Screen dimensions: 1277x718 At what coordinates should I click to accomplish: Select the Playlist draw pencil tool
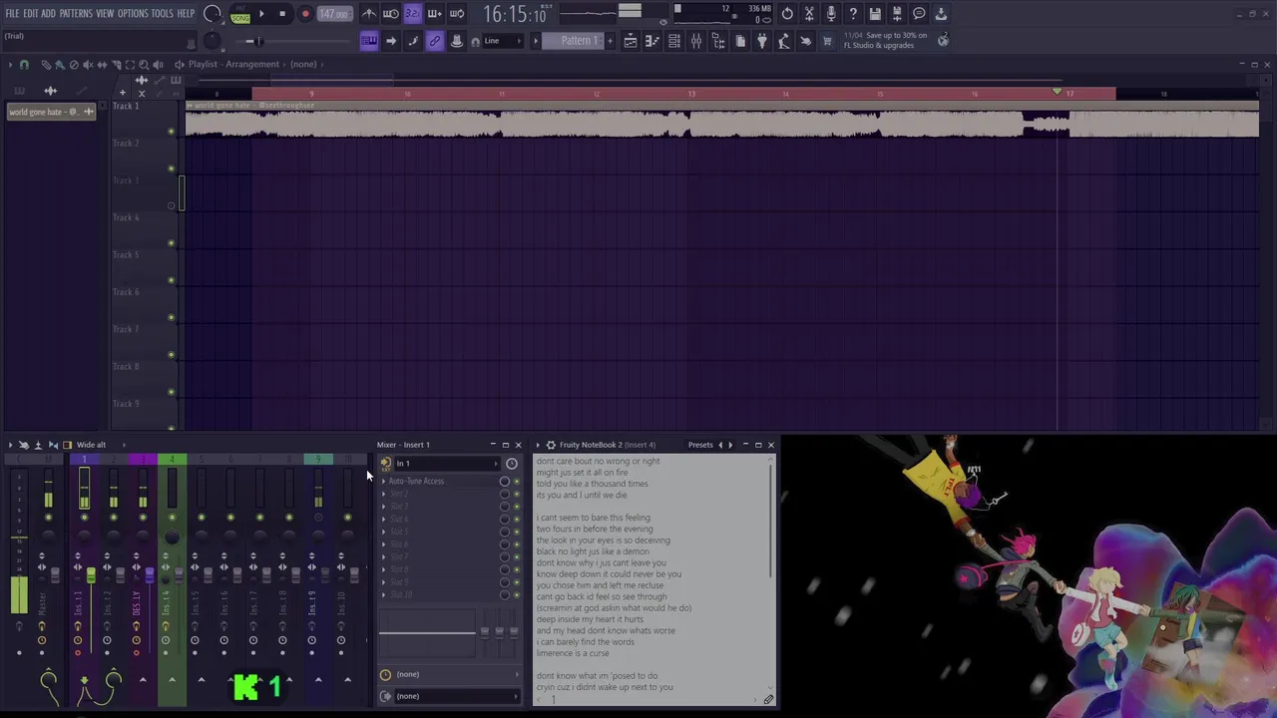(46, 65)
